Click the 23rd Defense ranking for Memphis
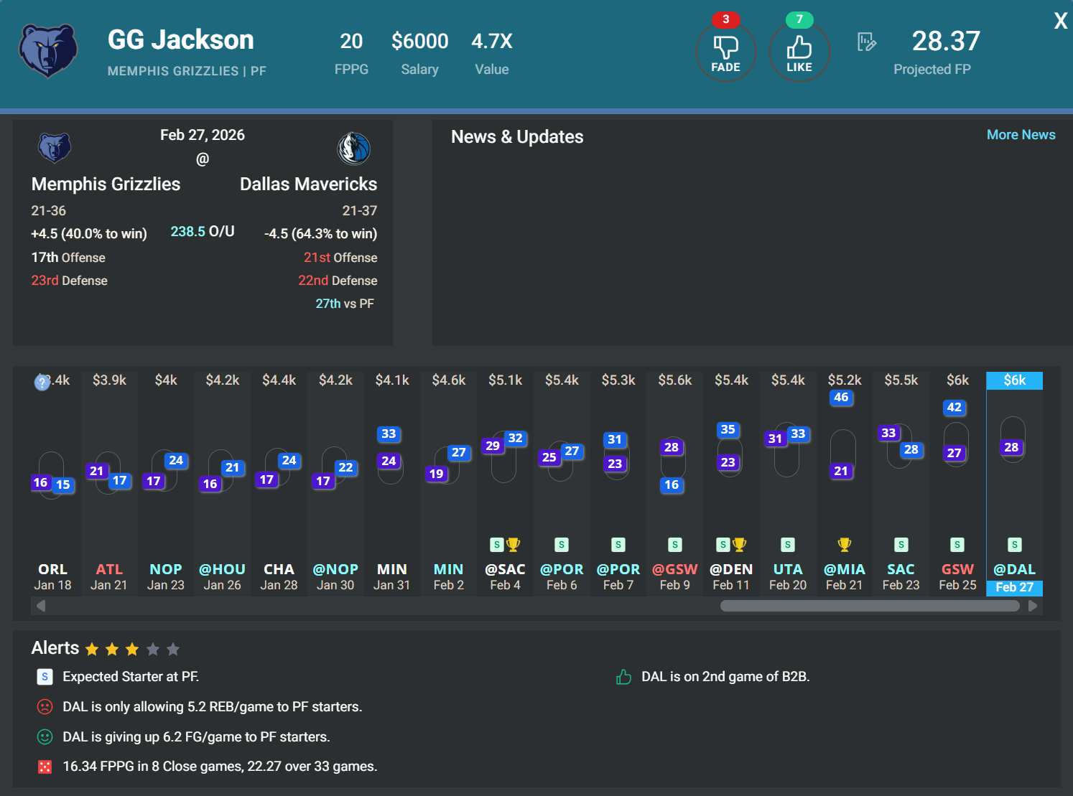 pos(69,281)
